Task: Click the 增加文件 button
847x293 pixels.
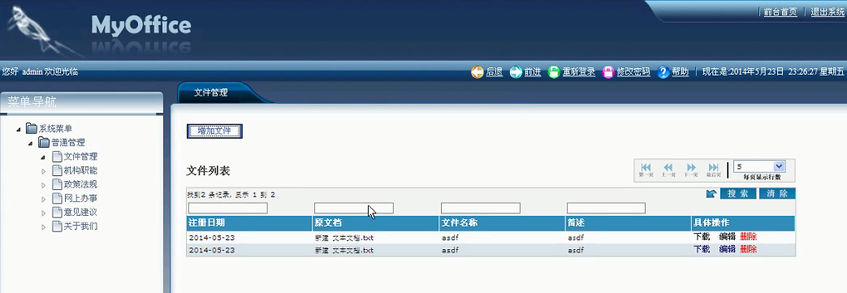Action: click(214, 131)
